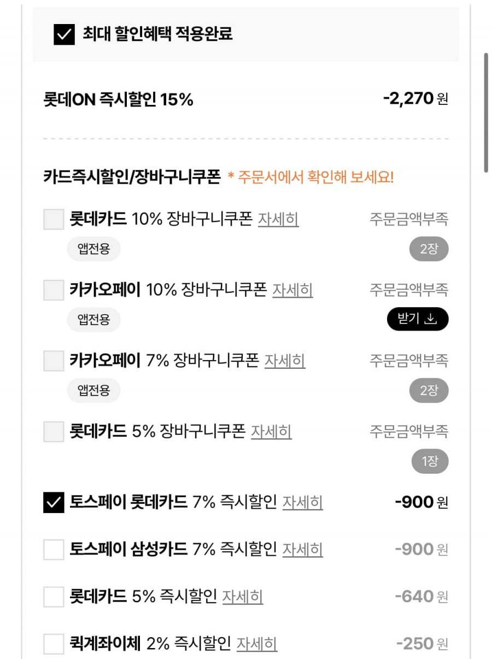This screenshot has height=659, width=492.
Task: Click the vertical scrollbar on the right
Action: coord(485,113)
